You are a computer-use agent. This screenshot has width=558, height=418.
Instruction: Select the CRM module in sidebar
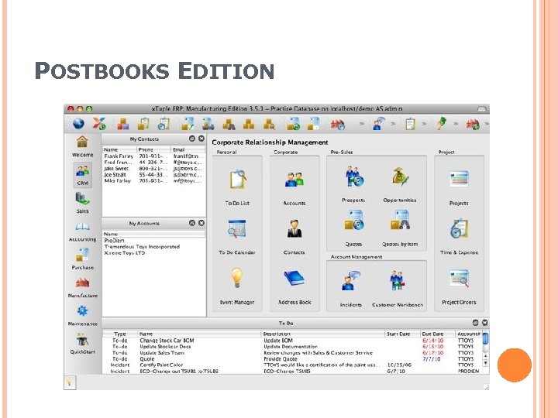[x=83, y=175]
